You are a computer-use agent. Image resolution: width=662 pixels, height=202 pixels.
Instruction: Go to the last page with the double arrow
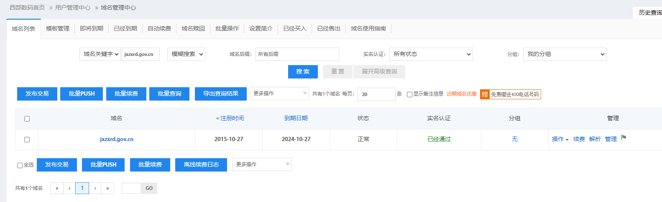(107, 188)
